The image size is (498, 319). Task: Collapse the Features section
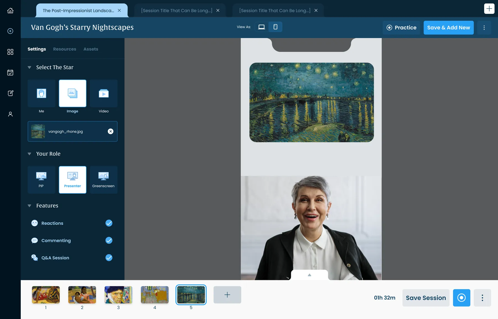point(29,206)
